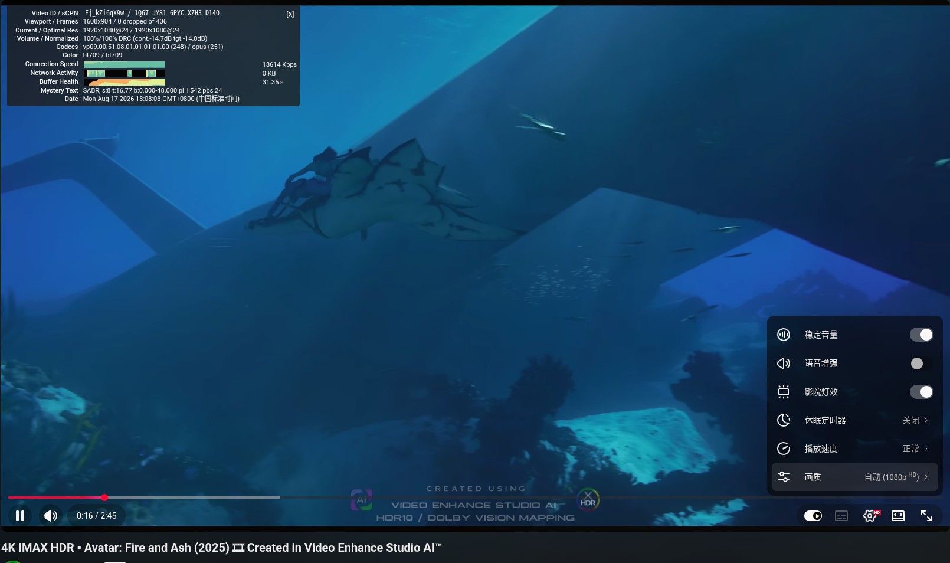Image resolution: width=950 pixels, height=563 pixels.
Task: Select the 31.35 s buffer health value
Action: [273, 82]
